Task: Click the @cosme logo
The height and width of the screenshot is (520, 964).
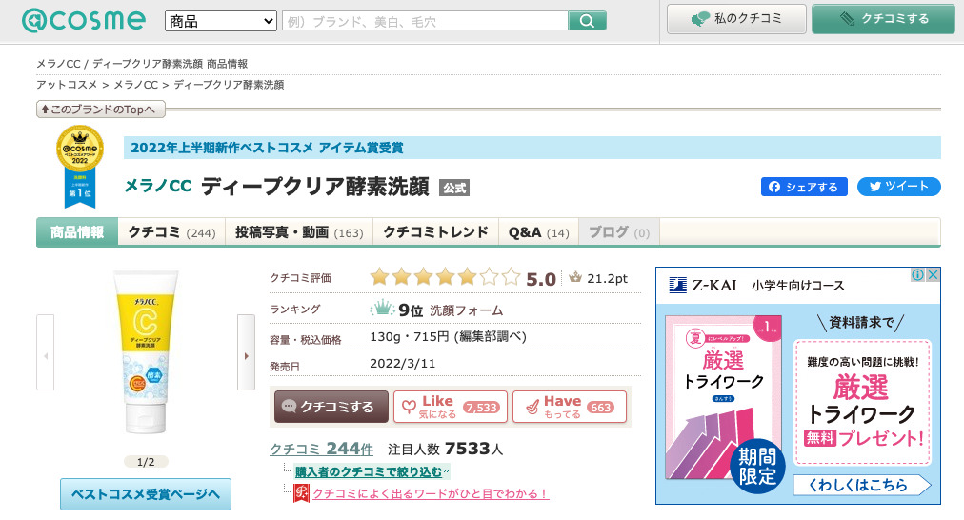Action: pyautogui.click(x=84, y=20)
